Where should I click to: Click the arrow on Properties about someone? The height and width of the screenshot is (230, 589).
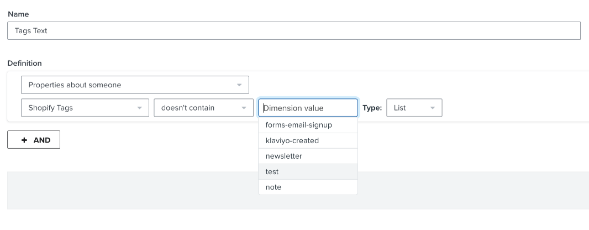pyautogui.click(x=239, y=85)
